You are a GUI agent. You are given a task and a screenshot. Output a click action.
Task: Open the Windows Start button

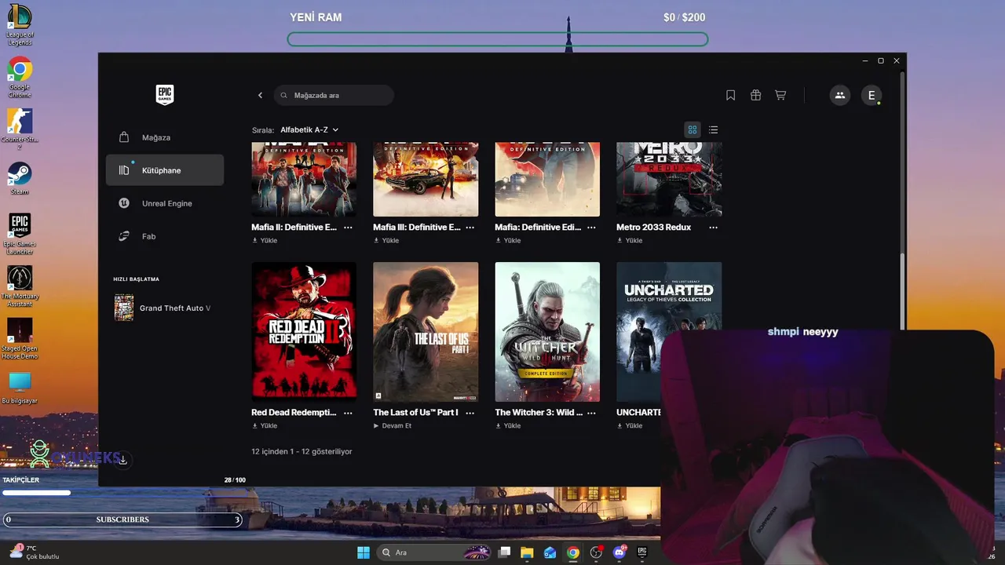pyautogui.click(x=364, y=552)
